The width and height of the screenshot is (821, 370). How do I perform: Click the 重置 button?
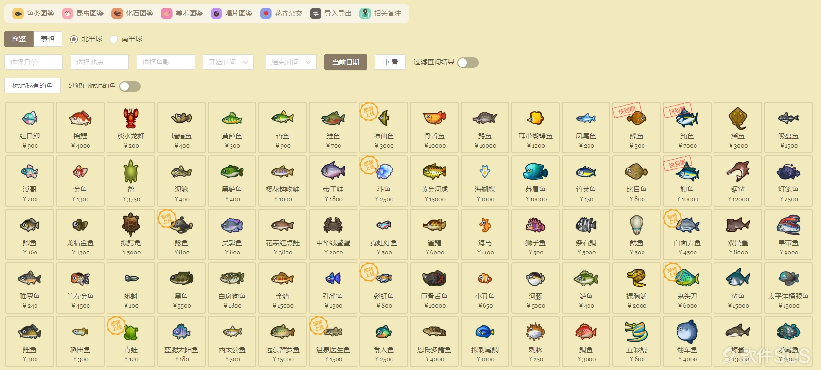click(391, 62)
